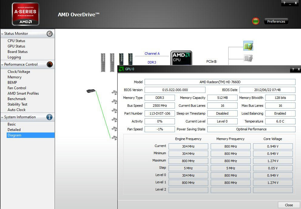Open the Logging page

click(14, 57)
